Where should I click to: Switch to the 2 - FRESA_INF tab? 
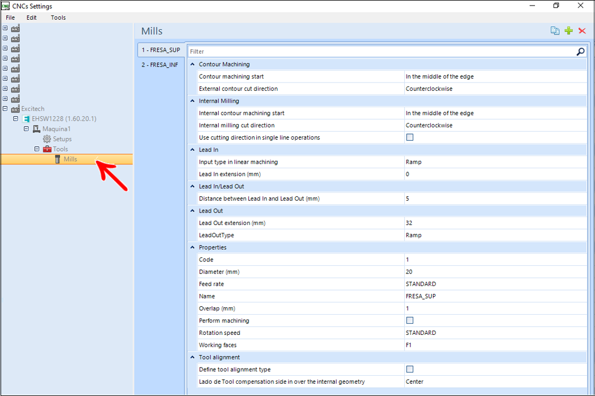tap(160, 65)
